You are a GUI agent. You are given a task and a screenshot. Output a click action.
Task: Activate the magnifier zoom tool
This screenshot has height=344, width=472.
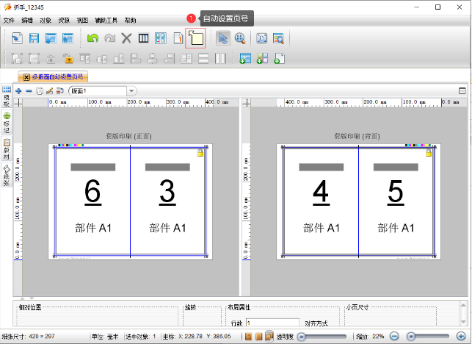pyautogui.click(x=239, y=38)
